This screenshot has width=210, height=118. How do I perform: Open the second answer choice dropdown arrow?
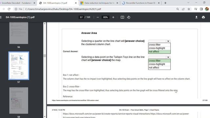pos(168,57)
